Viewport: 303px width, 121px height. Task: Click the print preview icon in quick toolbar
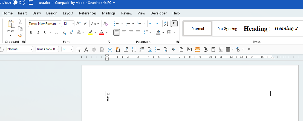click(x=205, y=50)
